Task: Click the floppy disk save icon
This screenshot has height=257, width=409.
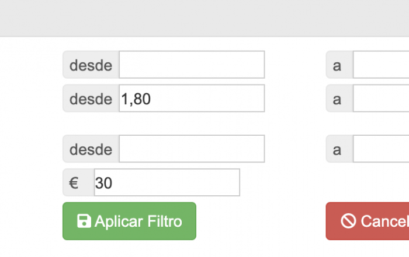Action: [84, 221]
